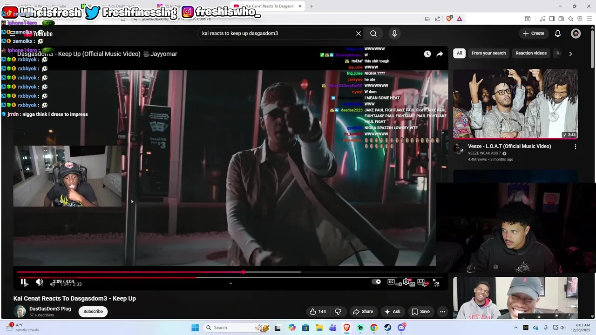Open options menu for Veeze video

575,147
